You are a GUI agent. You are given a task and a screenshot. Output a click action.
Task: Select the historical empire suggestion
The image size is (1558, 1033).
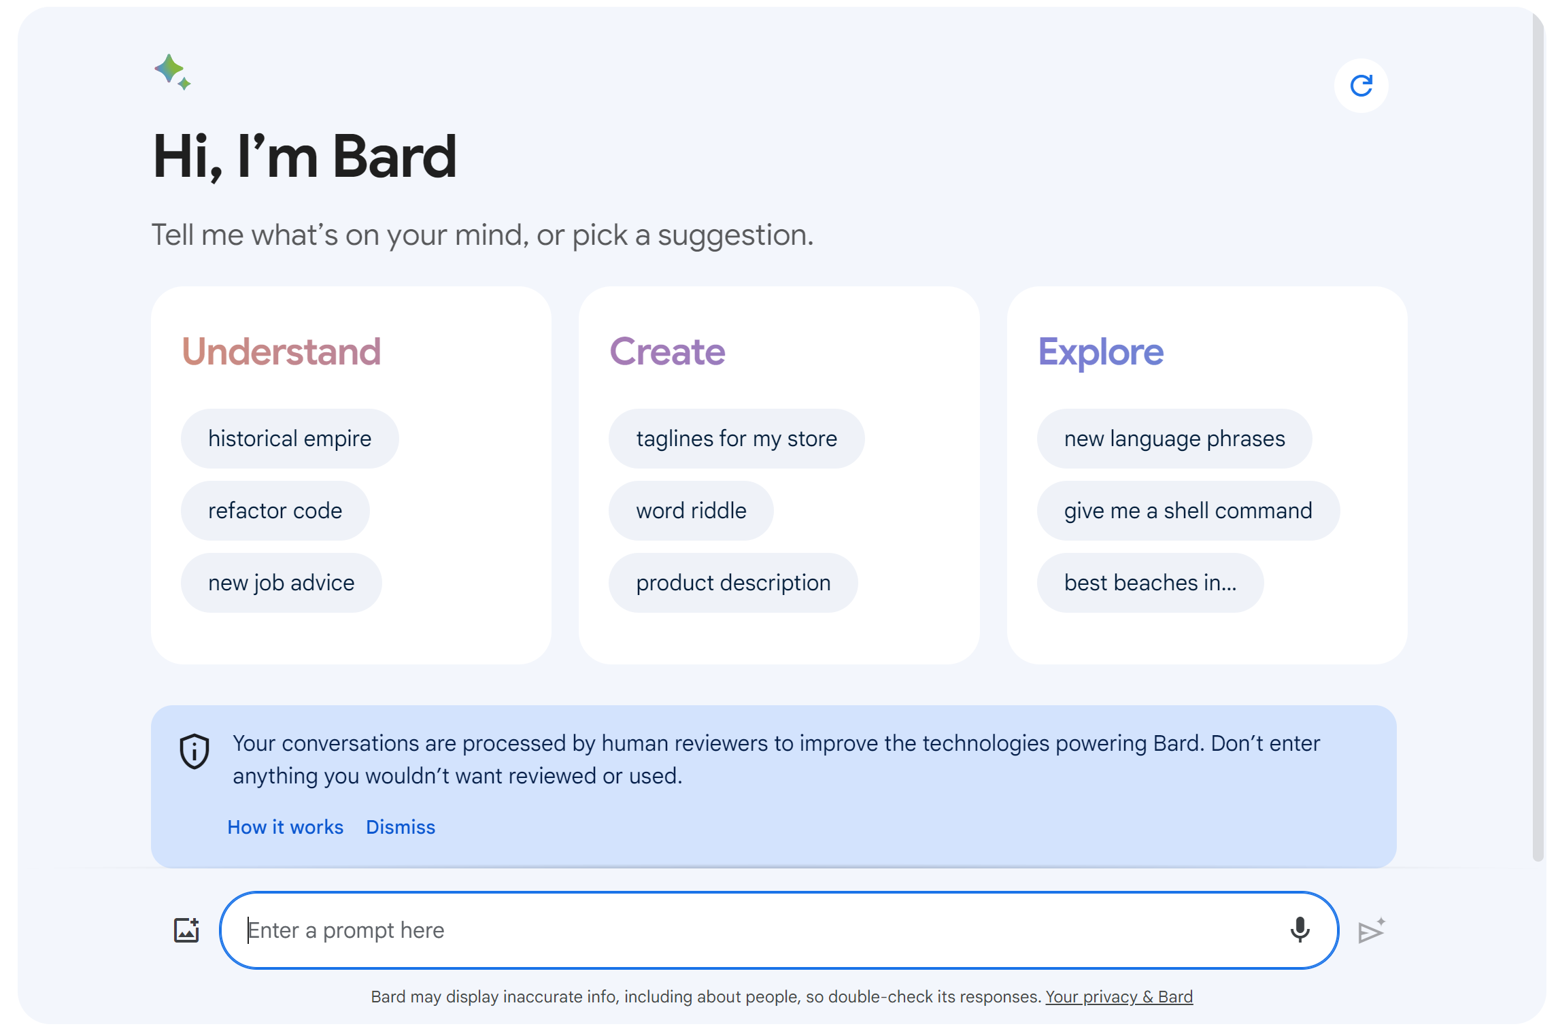click(290, 439)
